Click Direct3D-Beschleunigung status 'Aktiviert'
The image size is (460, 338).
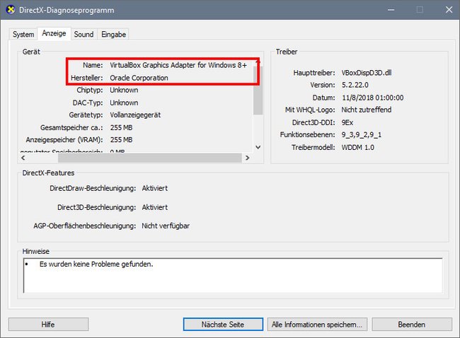[155, 207]
